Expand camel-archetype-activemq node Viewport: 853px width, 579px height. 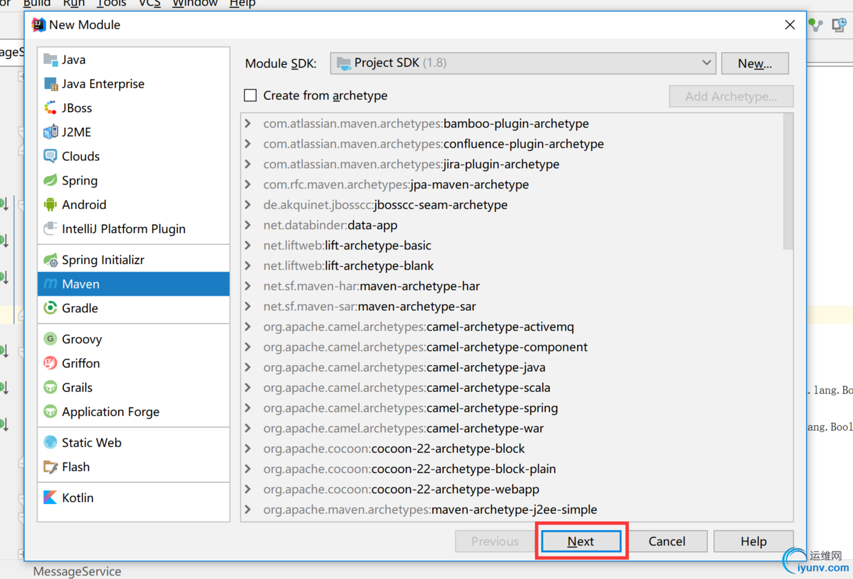[x=248, y=327]
